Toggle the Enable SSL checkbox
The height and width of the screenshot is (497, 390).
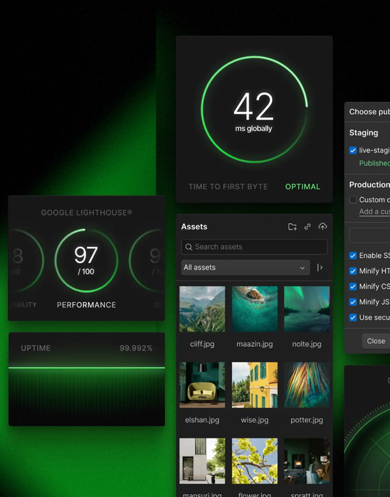pos(353,256)
